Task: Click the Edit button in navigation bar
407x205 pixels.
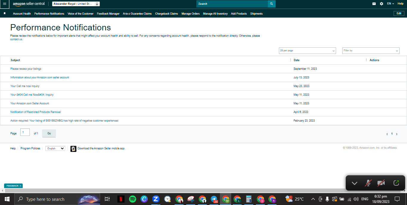Action: click(x=399, y=13)
